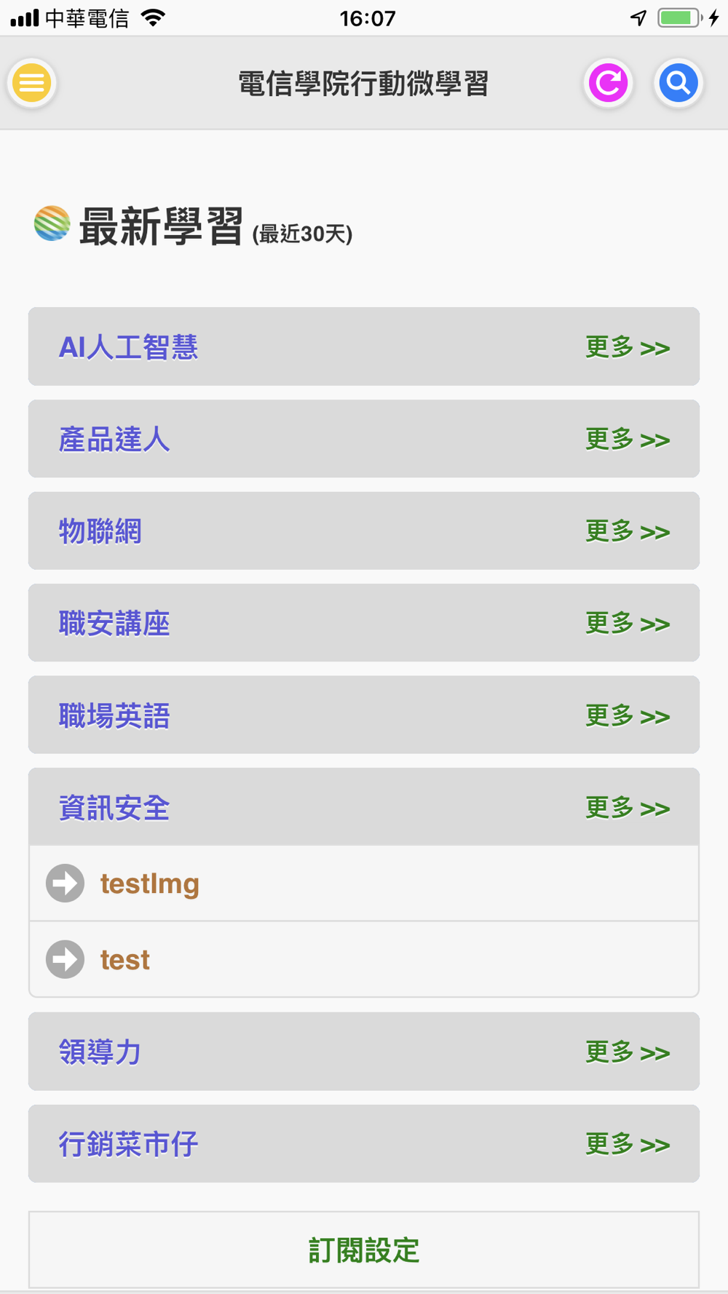Tap the magenta refresh icon
728x1294 pixels.
point(608,83)
